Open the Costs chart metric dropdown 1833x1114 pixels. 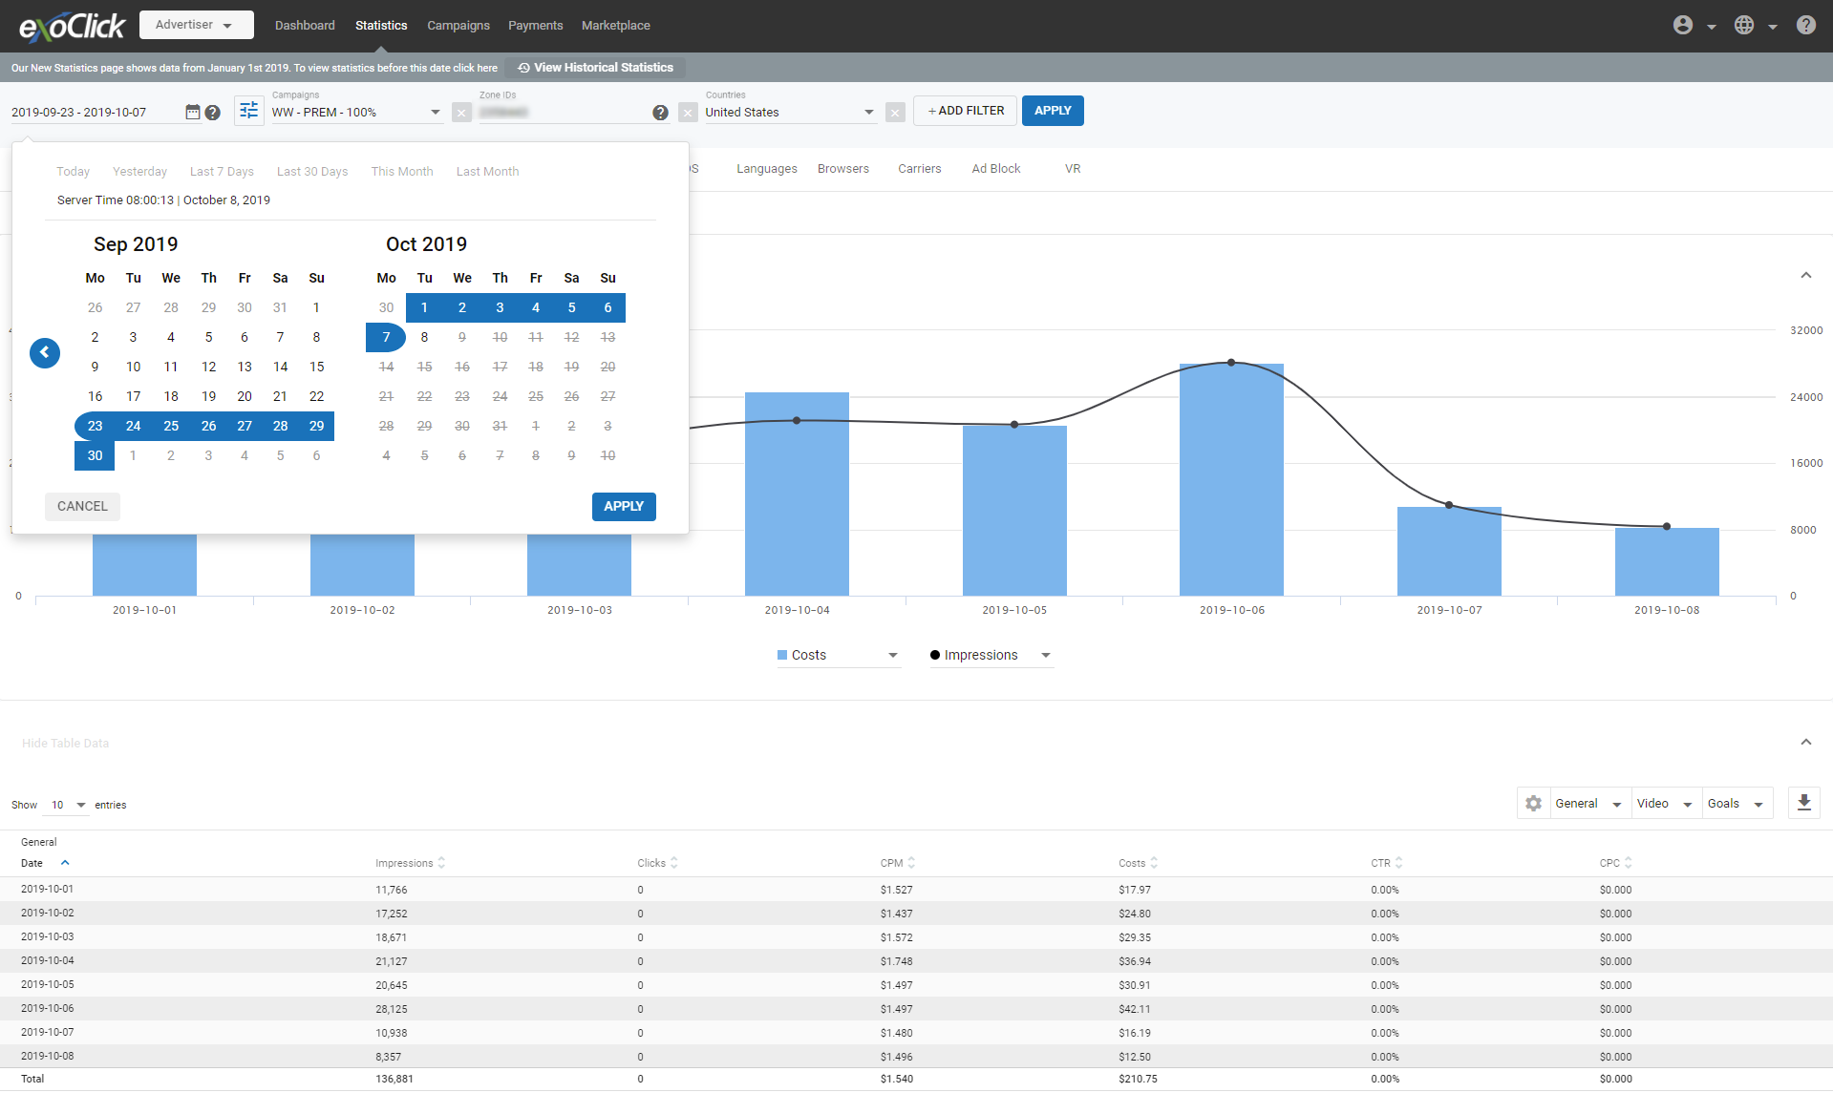837,655
